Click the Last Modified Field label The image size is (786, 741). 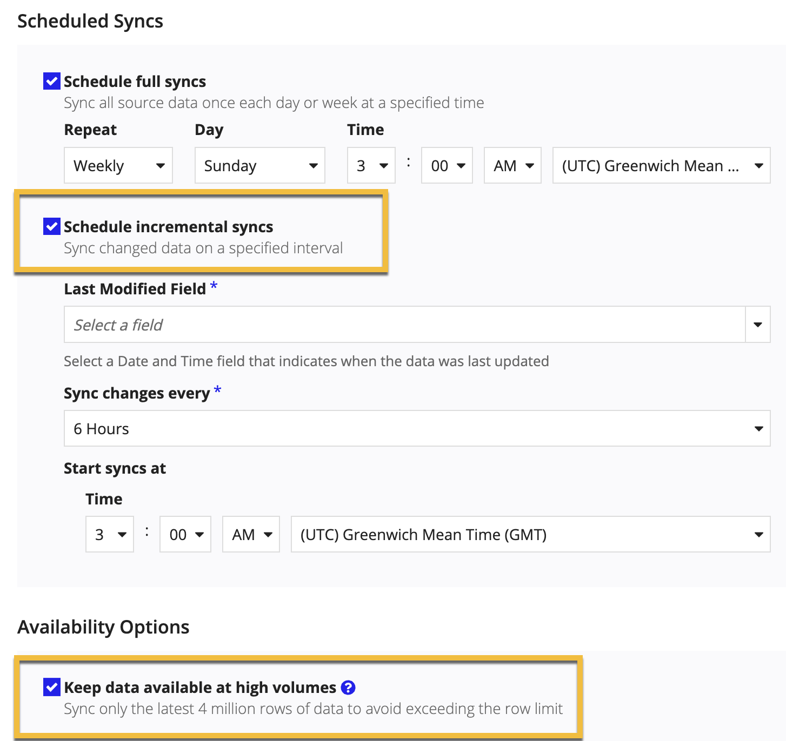(135, 289)
